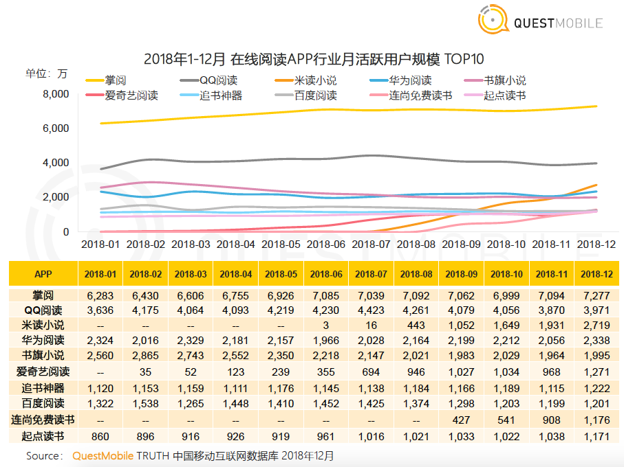Click the 起点读书 legend label
This screenshot has width=624, height=467.
coord(505,95)
